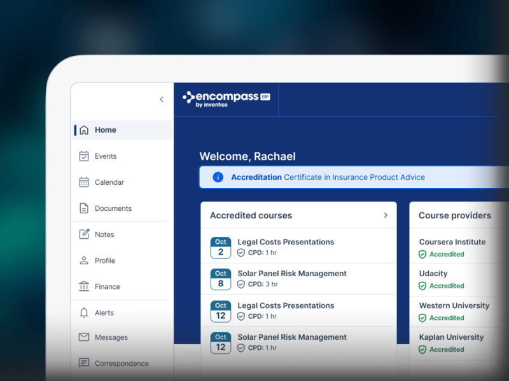The height and width of the screenshot is (381, 509).
Task: Click the Finance bank building icon
Action: (x=84, y=286)
